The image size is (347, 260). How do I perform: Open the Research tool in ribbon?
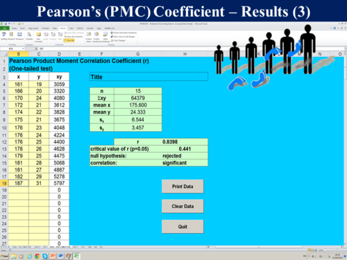11,35
